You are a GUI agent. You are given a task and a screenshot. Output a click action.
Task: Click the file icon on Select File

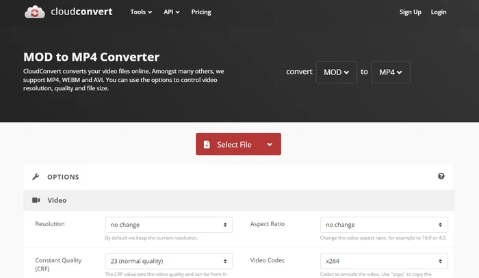(207, 145)
